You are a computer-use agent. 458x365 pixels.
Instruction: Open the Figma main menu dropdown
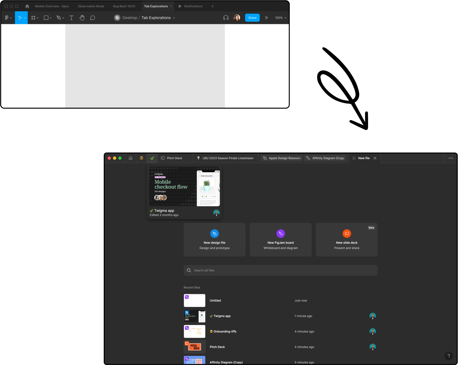[x=8, y=18]
